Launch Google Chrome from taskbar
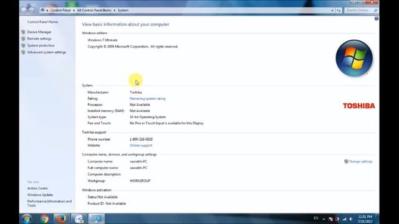Image resolution: width=399 pixels, height=224 pixels. (x=44, y=218)
